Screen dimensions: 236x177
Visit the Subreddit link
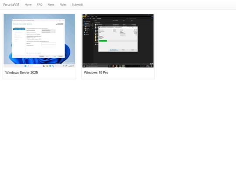[x=77, y=5]
